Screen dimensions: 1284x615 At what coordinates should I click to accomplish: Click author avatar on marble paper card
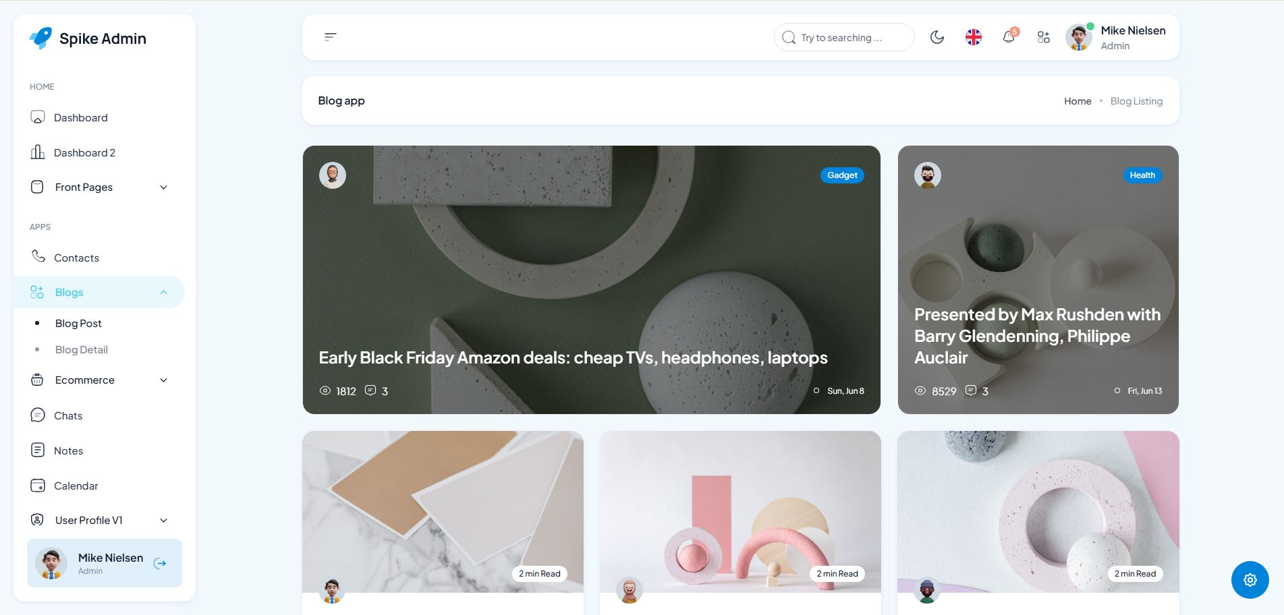point(332,591)
